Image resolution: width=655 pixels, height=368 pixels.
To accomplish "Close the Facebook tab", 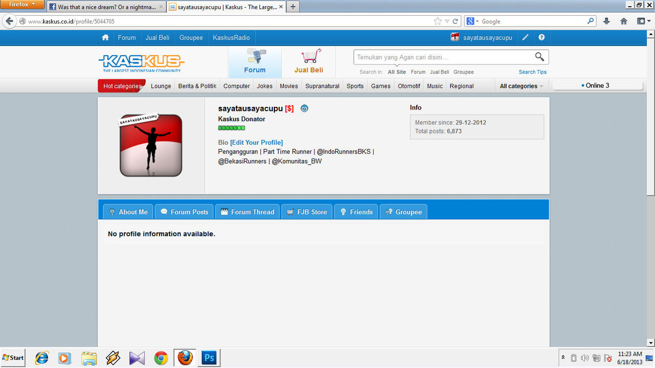I will click(x=161, y=7).
